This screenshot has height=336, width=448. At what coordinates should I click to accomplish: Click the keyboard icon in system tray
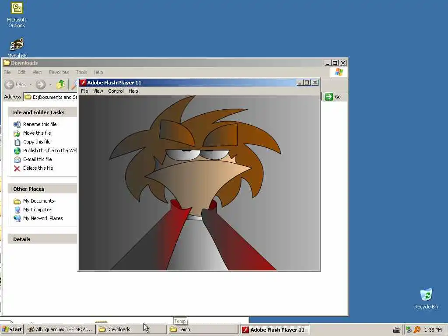396,330
